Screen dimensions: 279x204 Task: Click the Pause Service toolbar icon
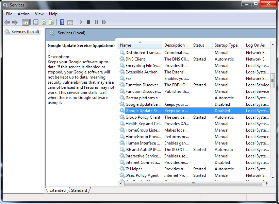[x=96, y=22]
